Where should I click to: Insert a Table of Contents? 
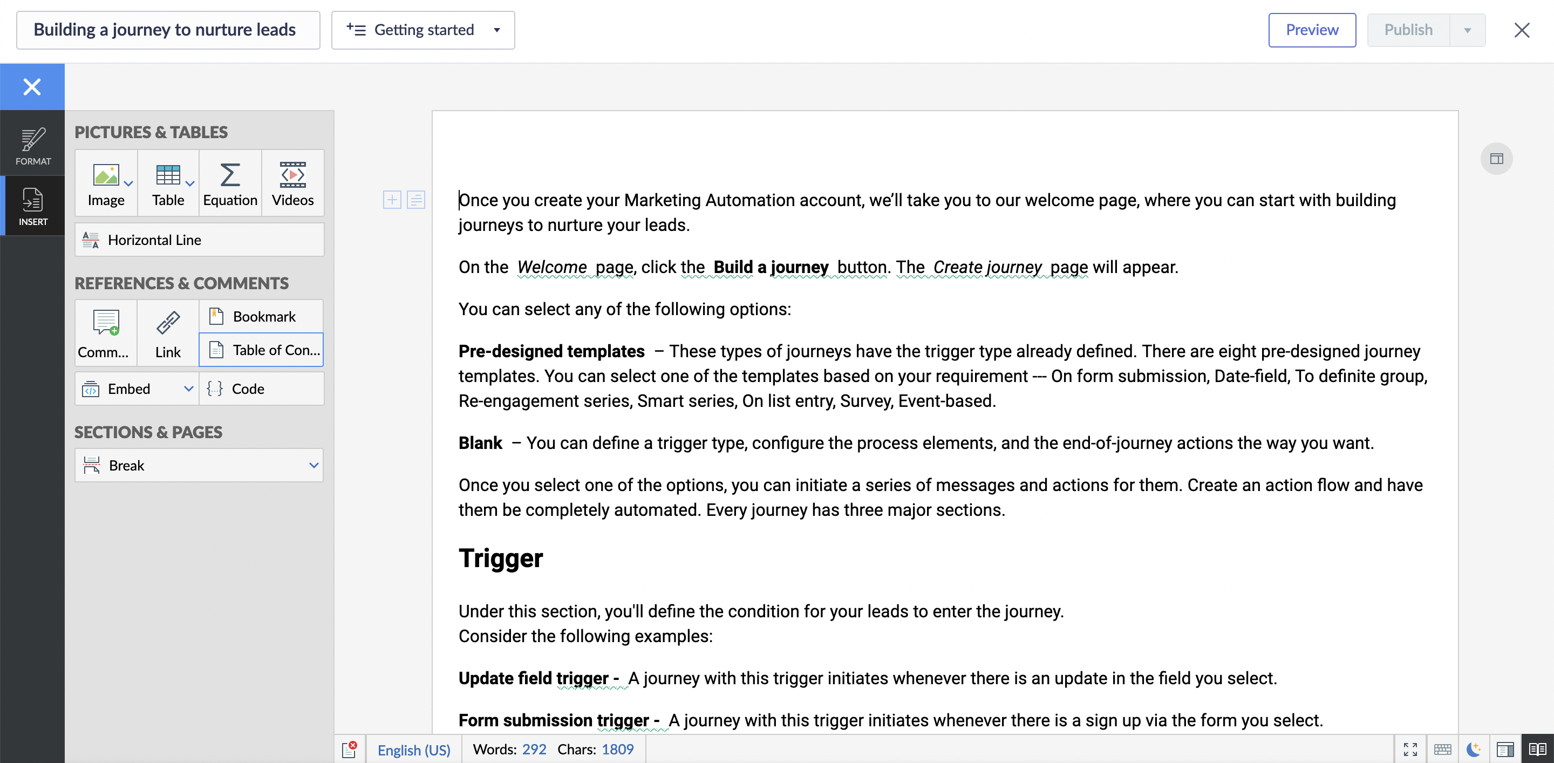point(261,350)
